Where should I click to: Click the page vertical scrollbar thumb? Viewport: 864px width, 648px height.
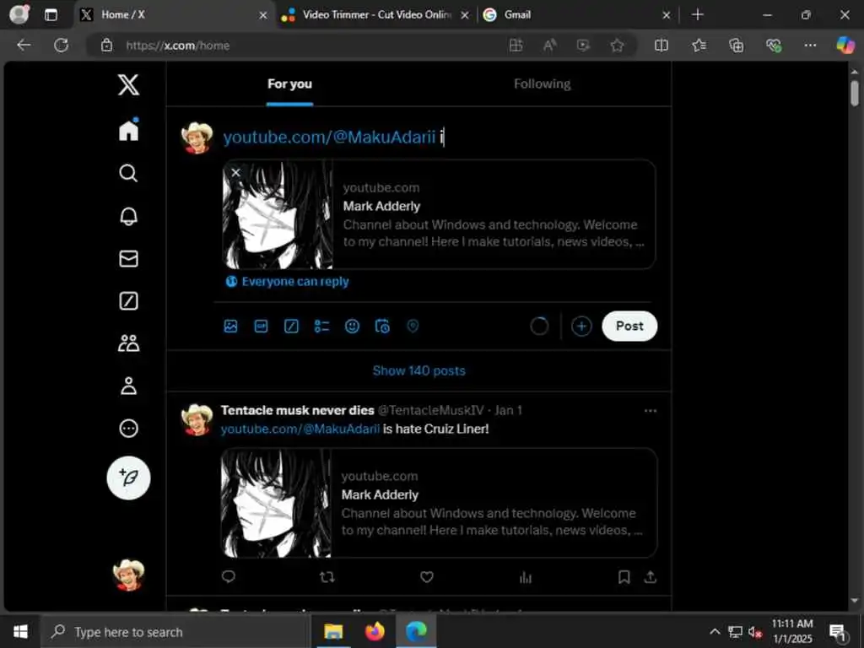coord(854,93)
